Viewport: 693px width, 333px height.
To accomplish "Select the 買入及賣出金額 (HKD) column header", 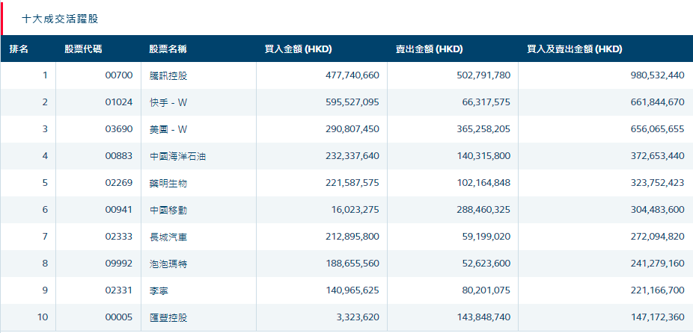I will point(575,49).
